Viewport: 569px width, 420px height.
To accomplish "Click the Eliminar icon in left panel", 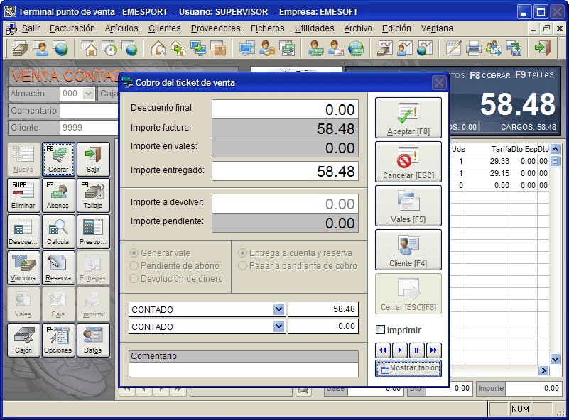I will (23, 195).
